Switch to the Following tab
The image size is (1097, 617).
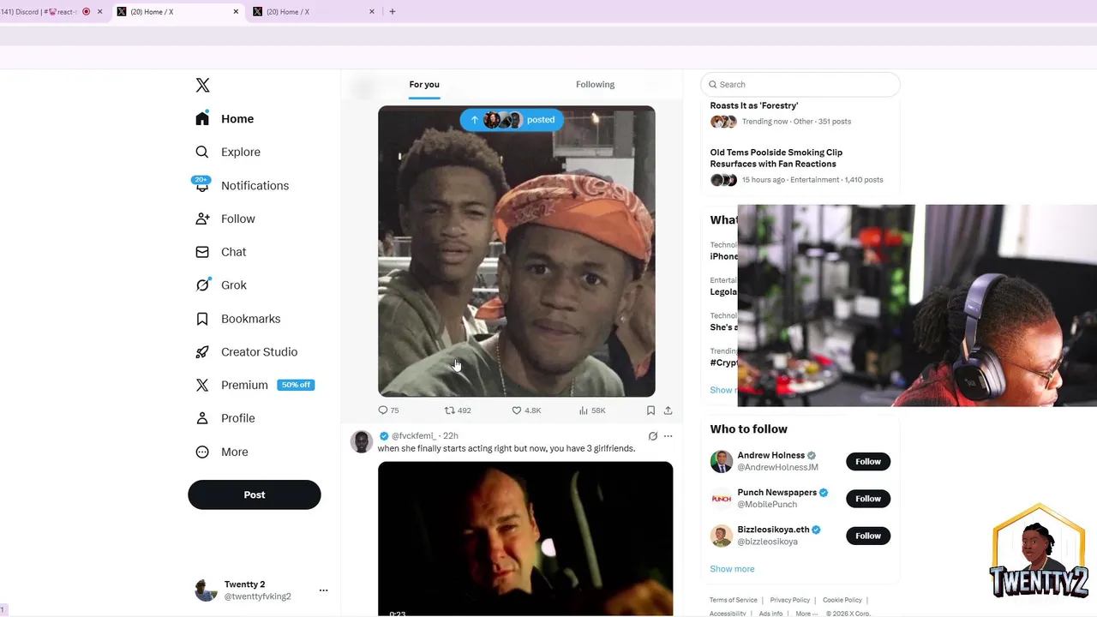click(595, 84)
